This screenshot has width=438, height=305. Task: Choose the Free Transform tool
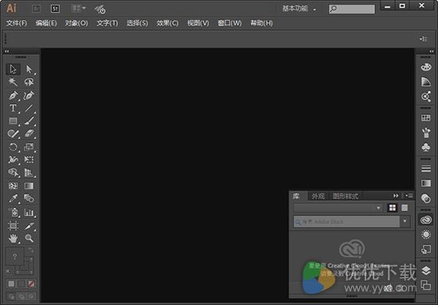pos(29,160)
